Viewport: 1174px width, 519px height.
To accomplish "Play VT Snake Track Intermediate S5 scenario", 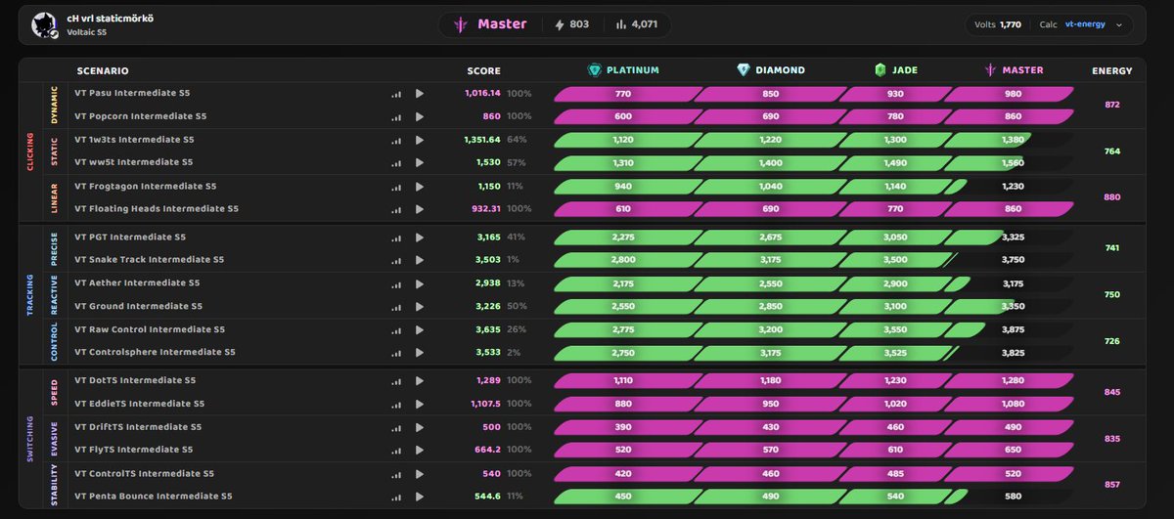I will pos(420,260).
